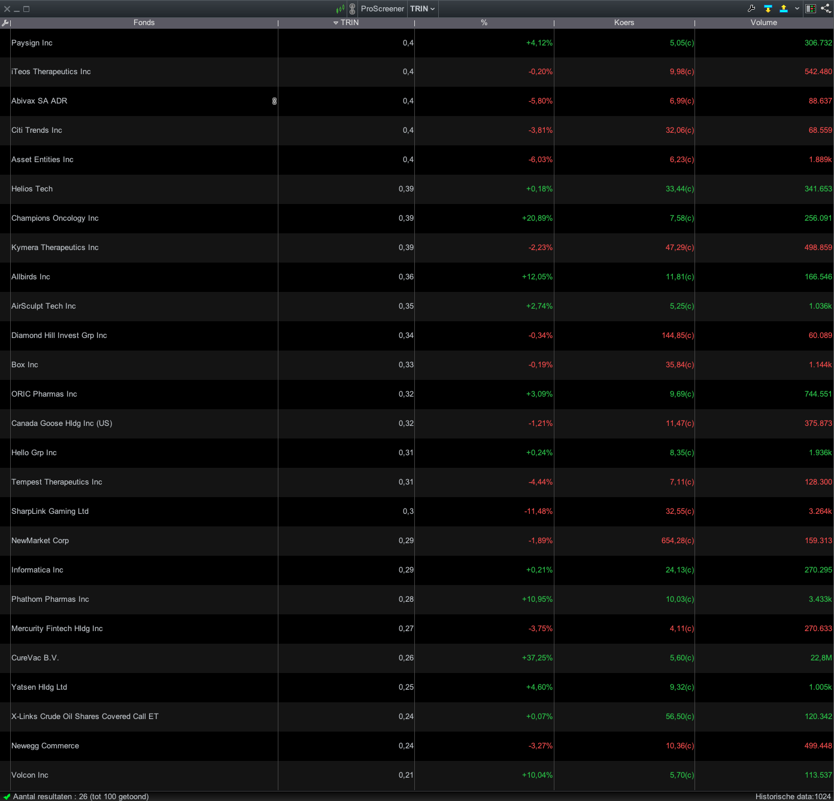Image resolution: width=834 pixels, height=801 pixels.
Task: Click the 0,21 TRIN value for Volcon
Action: point(406,775)
